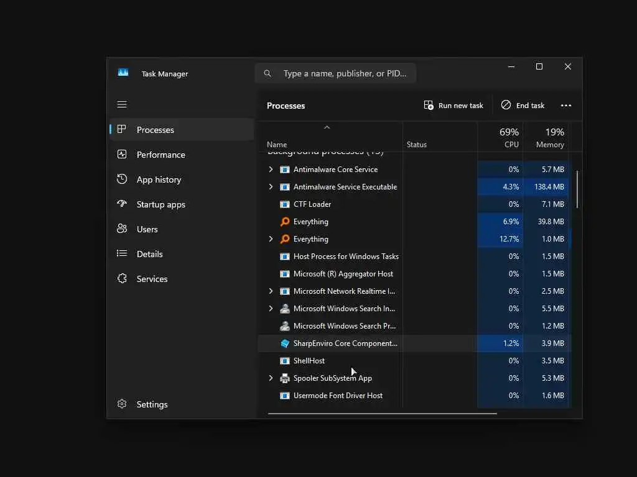Minimize the Task Manager window
Viewport: 637px width, 477px height.
(x=511, y=66)
